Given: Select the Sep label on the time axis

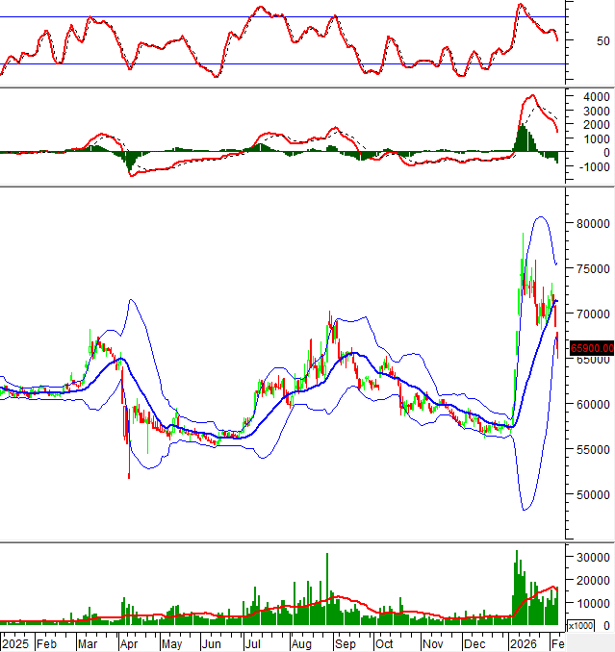Looking at the screenshot, I should 346,642.
